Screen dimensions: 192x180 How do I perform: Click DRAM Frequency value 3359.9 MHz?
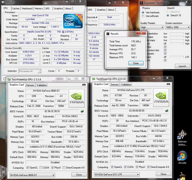pyautogui.click(x=109, y=25)
